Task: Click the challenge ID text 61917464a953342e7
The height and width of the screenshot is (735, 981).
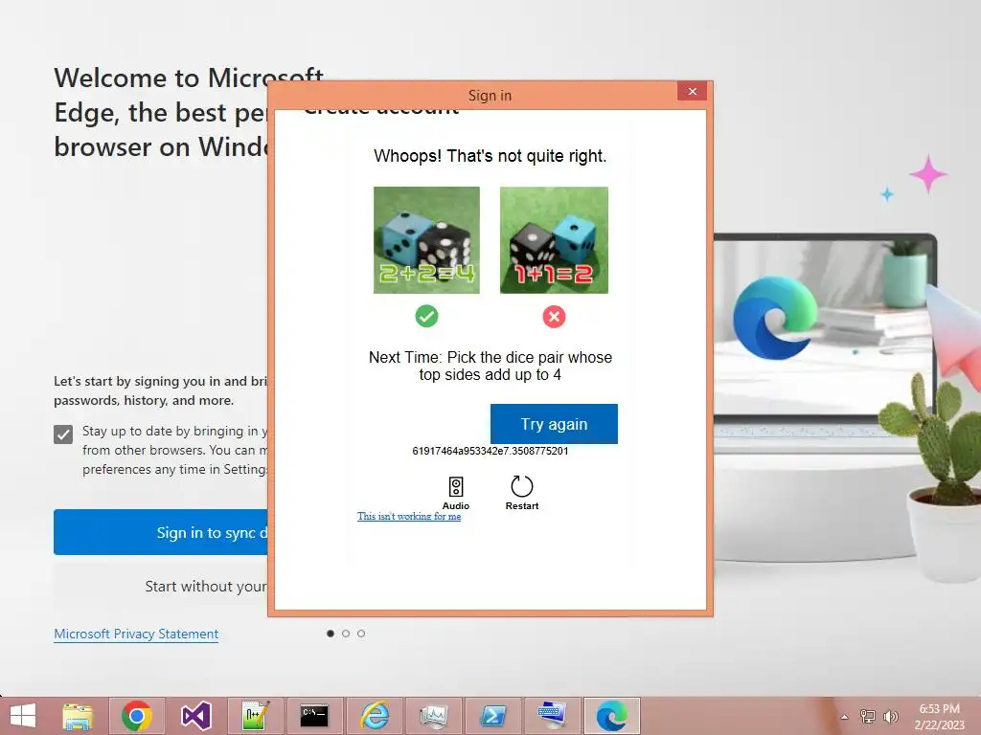Action: coord(490,451)
